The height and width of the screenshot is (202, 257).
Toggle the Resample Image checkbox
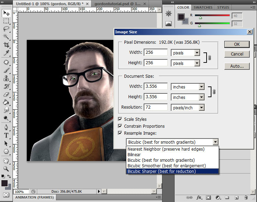point(120,133)
